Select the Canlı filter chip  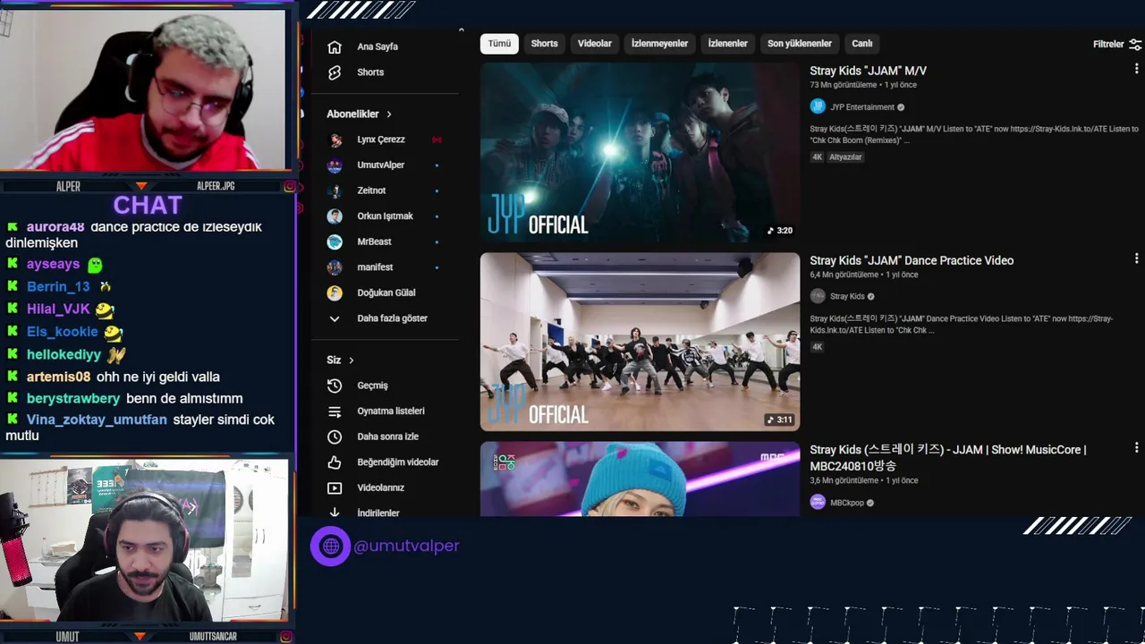coord(862,44)
